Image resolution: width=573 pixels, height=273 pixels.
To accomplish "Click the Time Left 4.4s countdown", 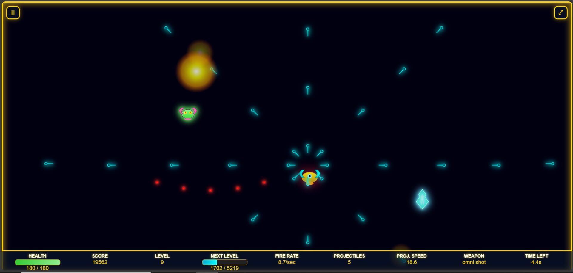I will (536, 262).
